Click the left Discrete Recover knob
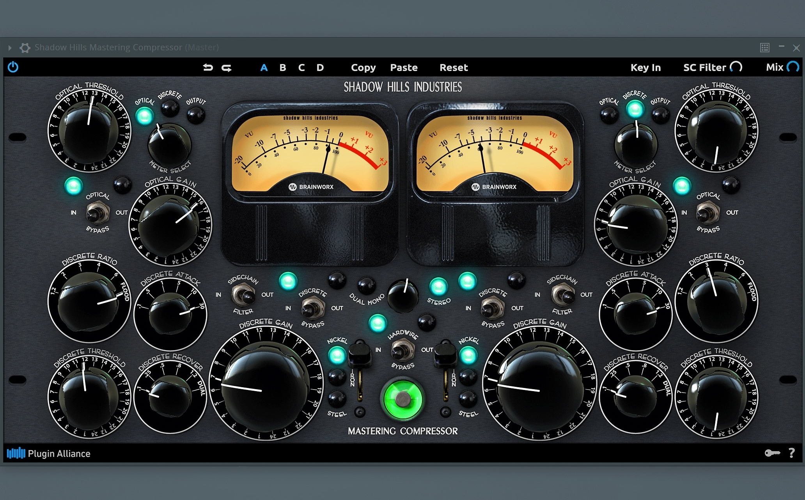Image resolution: width=805 pixels, height=500 pixels. 170,396
